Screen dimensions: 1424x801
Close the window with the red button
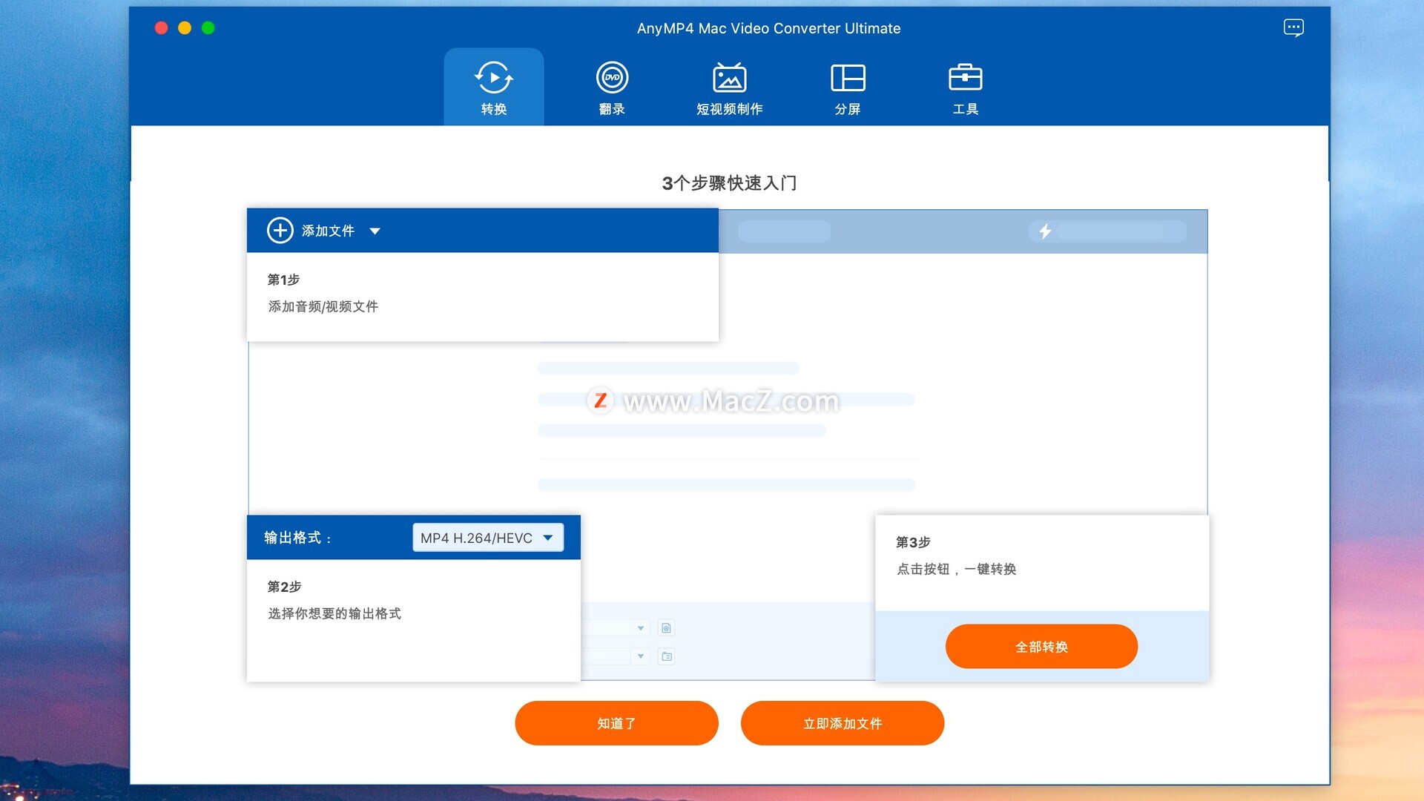(x=161, y=28)
